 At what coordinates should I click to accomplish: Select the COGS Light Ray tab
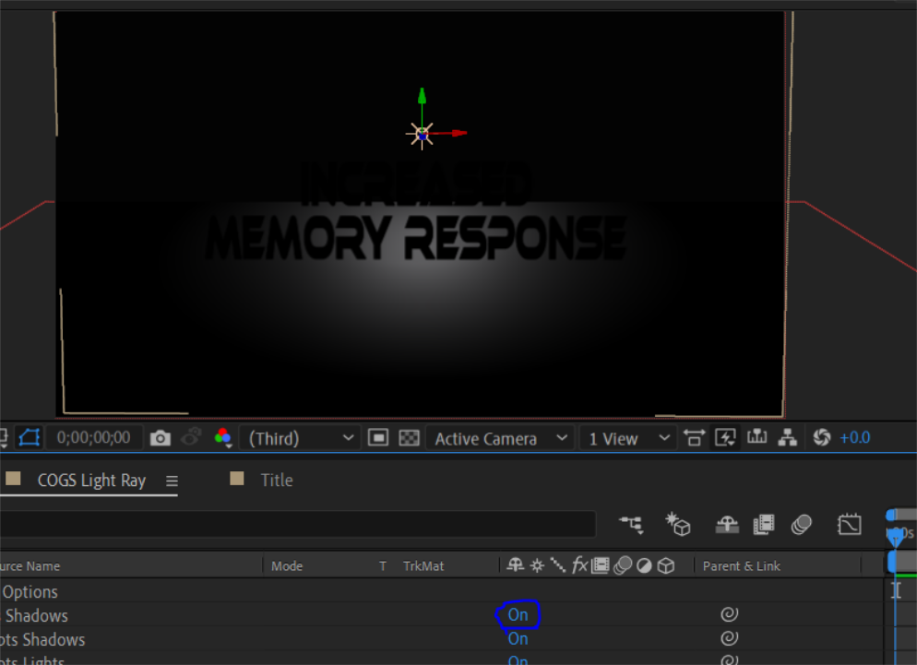click(91, 480)
